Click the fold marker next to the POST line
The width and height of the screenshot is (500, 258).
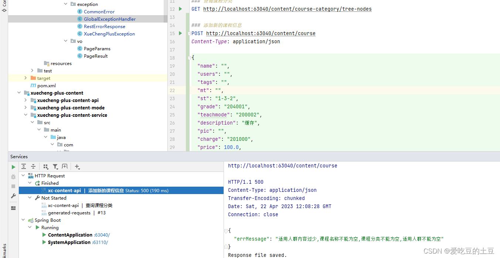point(189,34)
